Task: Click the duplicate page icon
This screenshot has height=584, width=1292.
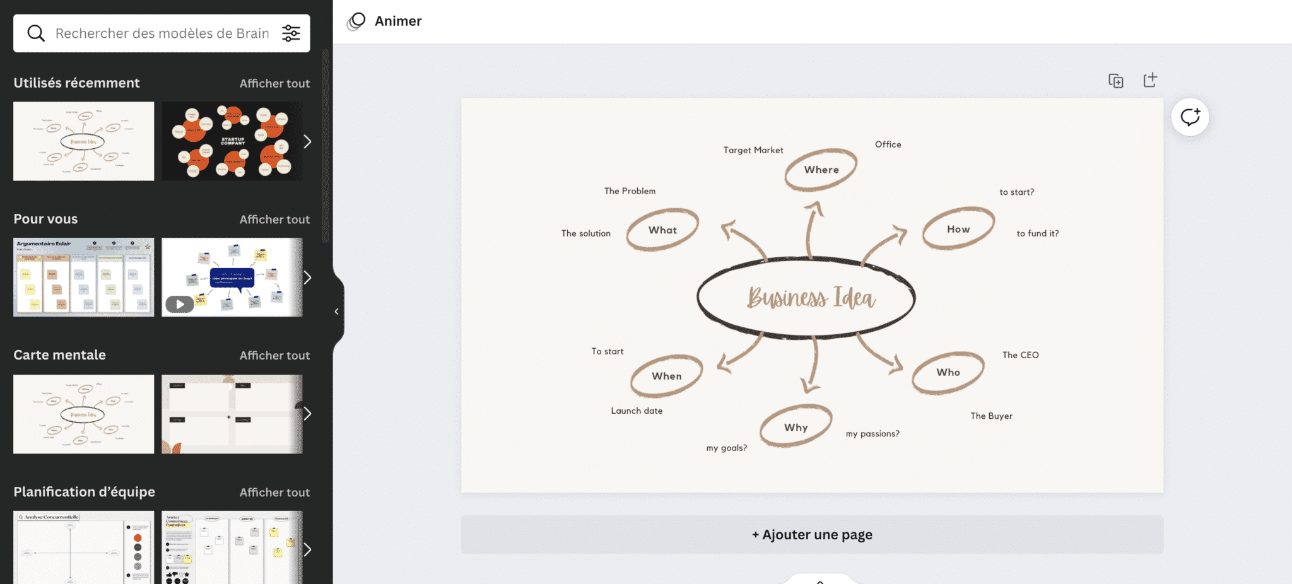Action: click(1116, 80)
